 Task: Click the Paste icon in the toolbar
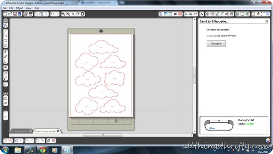coord(41,14)
